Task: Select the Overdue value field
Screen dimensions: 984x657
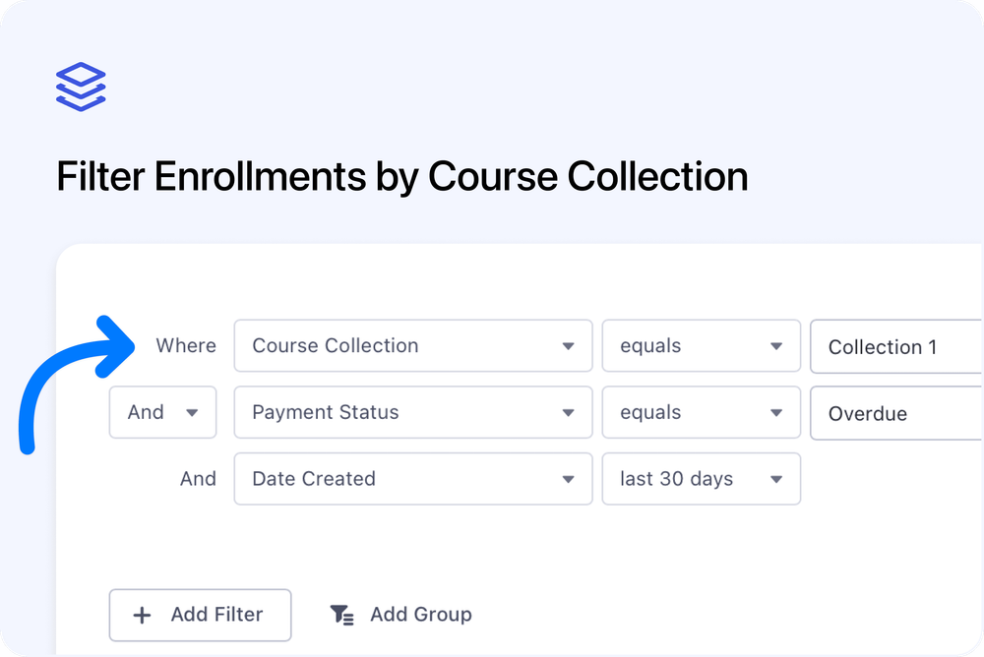Action: pos(895,413)
